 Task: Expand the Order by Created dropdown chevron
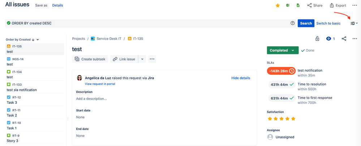click(x=38, y=40)
